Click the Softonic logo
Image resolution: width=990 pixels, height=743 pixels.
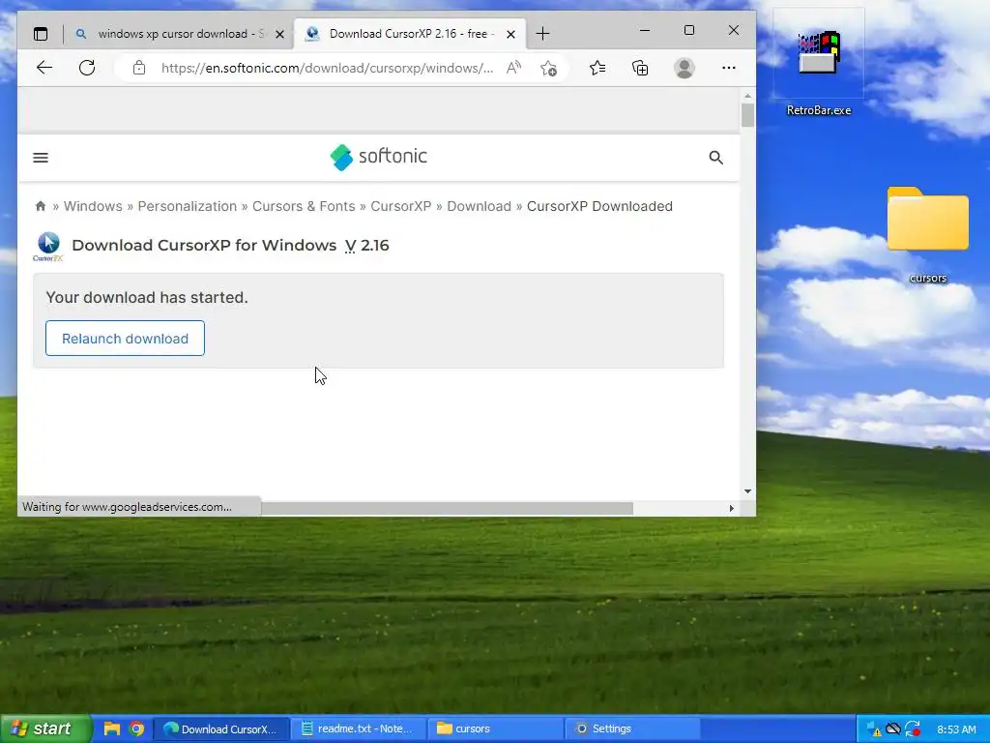tap(378, 157)
